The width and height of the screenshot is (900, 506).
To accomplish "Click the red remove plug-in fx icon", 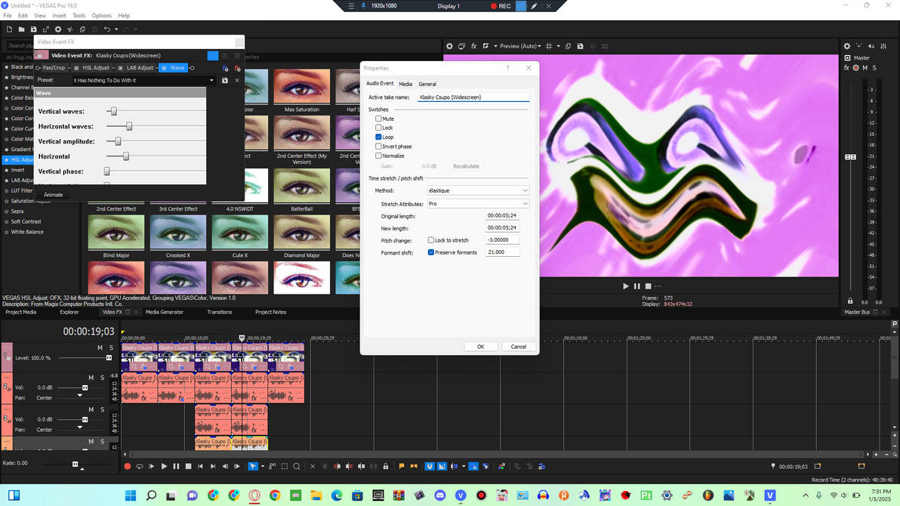I will point(237,68).
